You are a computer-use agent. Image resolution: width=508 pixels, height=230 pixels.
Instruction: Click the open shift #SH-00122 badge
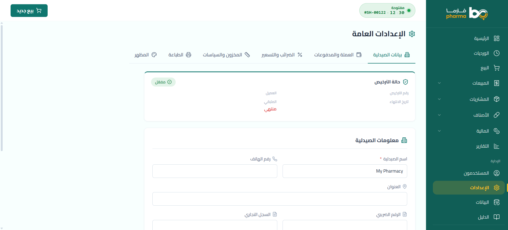click(x=387, y=11)
